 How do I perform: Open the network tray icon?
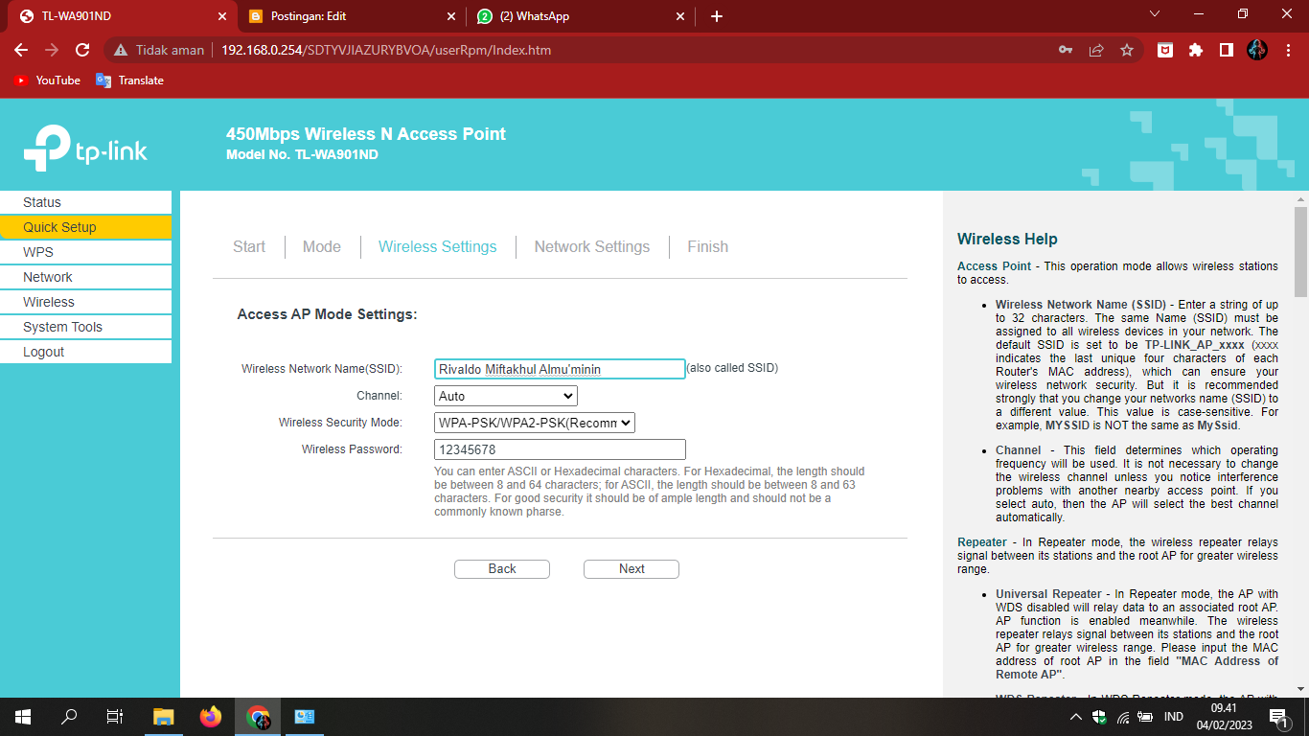[1123, 717]
